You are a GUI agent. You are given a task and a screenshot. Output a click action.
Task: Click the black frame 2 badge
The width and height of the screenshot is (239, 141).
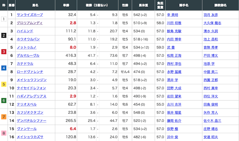pyautogui.click(x=4, y=35)
